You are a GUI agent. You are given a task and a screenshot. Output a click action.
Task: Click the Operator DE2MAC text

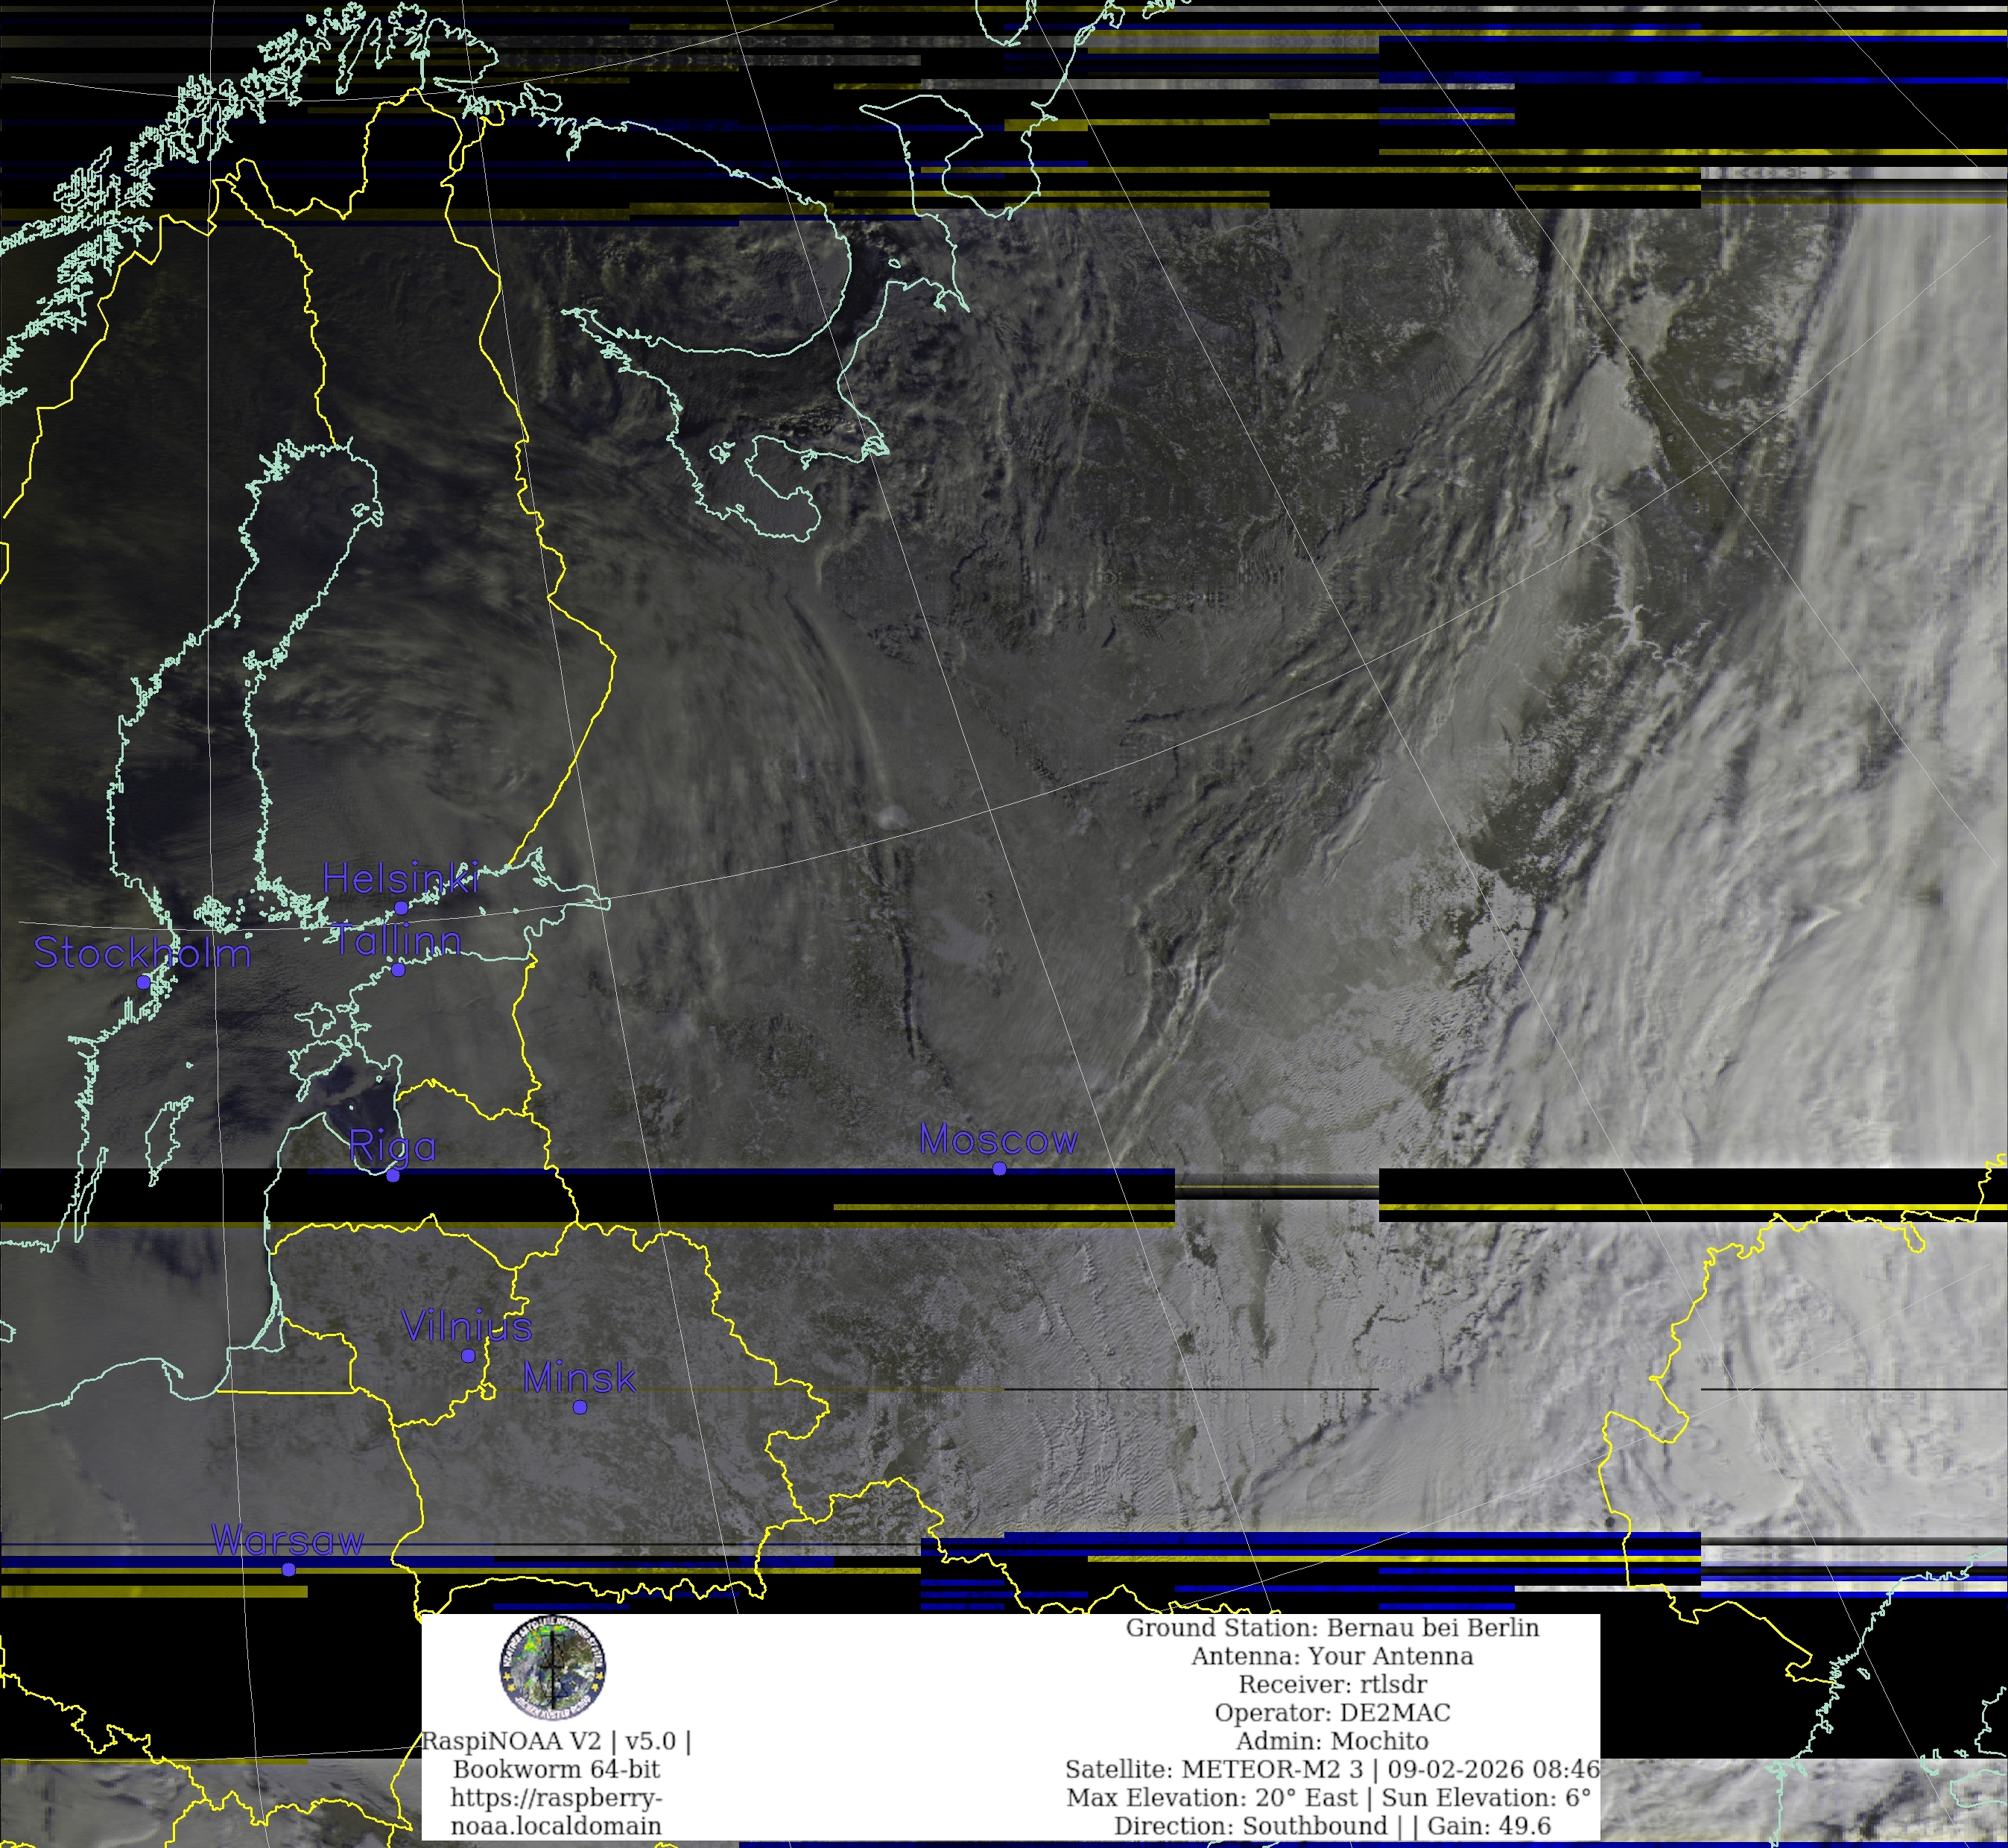click(x=1332, y=1712)
